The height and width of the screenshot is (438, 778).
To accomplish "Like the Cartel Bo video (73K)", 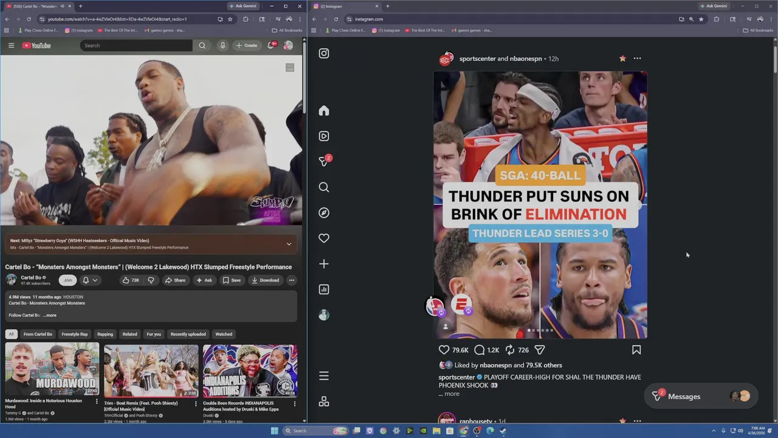I will [131, 280].
